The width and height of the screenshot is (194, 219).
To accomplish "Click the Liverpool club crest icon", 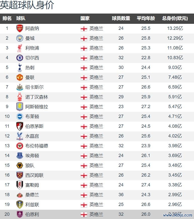I will (x=20, y=48).
